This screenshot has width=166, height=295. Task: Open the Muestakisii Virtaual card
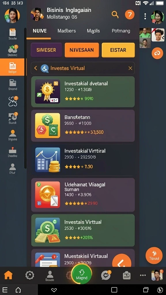(83, 258)
